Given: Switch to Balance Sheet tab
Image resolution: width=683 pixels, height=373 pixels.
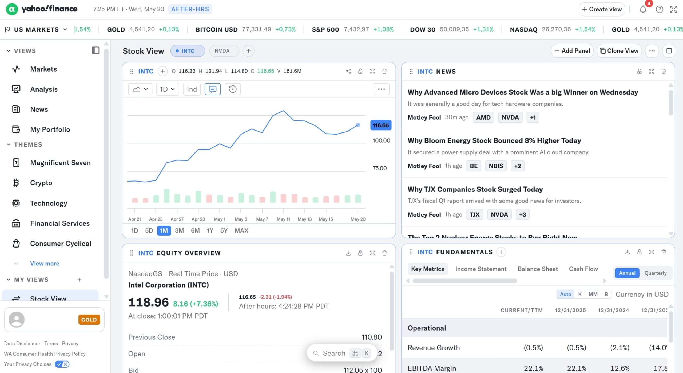Looking at the screenshot, I should pos(537,269).
